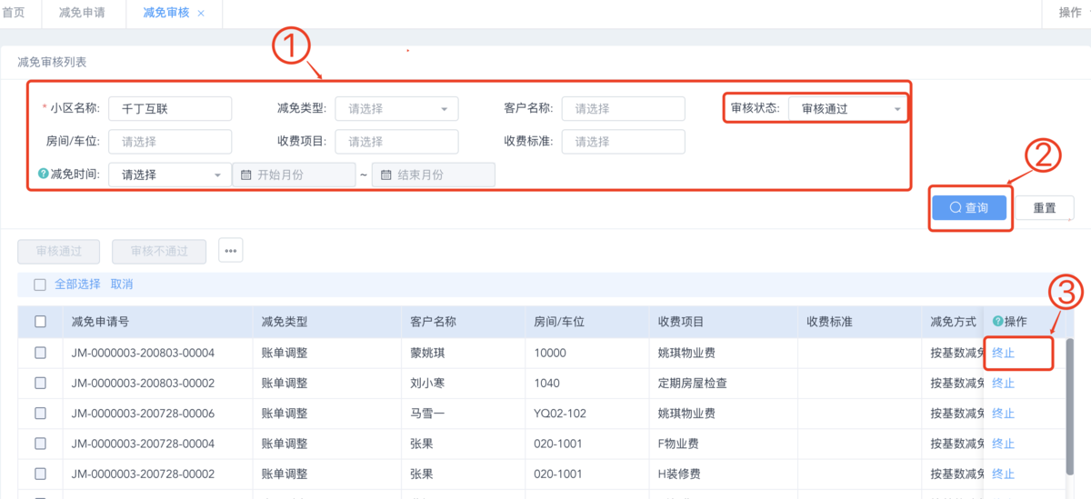Click the 收费项目 column header
Screen dimensions: 1091x499
(723, 322)
